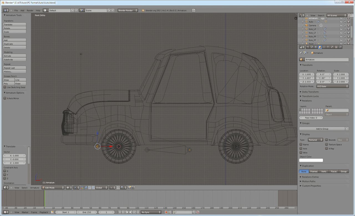Enable Use Sketching Sessions checkbox
Image resolution: width=355 pixels, height=216 pixels.
coord(5,87)
